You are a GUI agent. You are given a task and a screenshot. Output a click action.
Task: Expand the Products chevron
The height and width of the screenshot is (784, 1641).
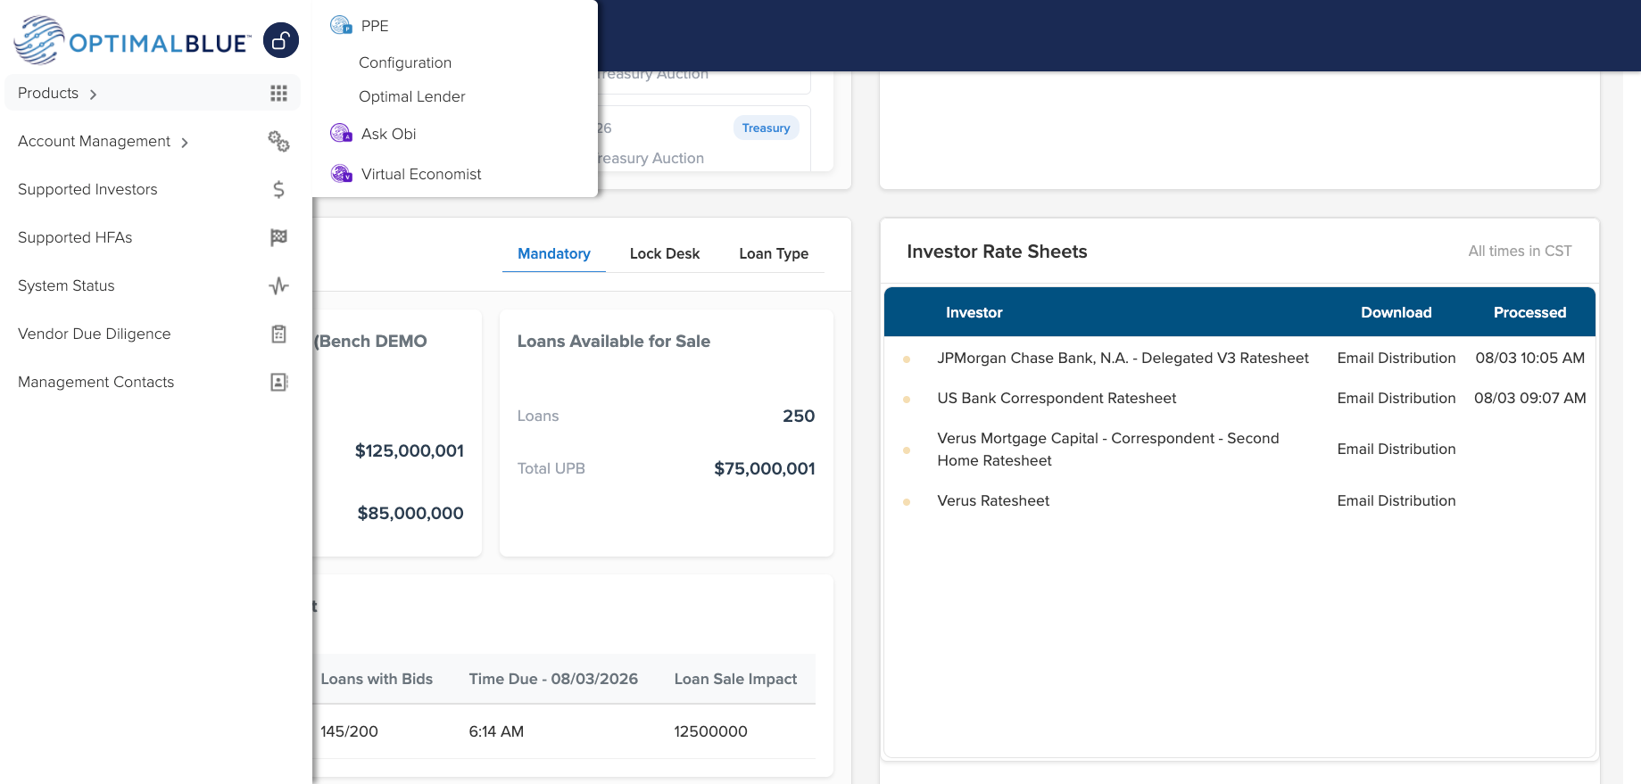click(x=93, y=94)
